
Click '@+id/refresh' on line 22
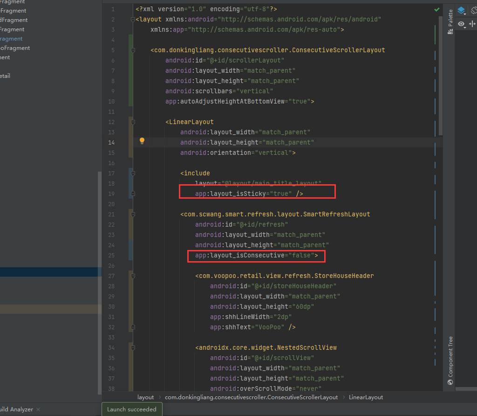pos(262,225)
